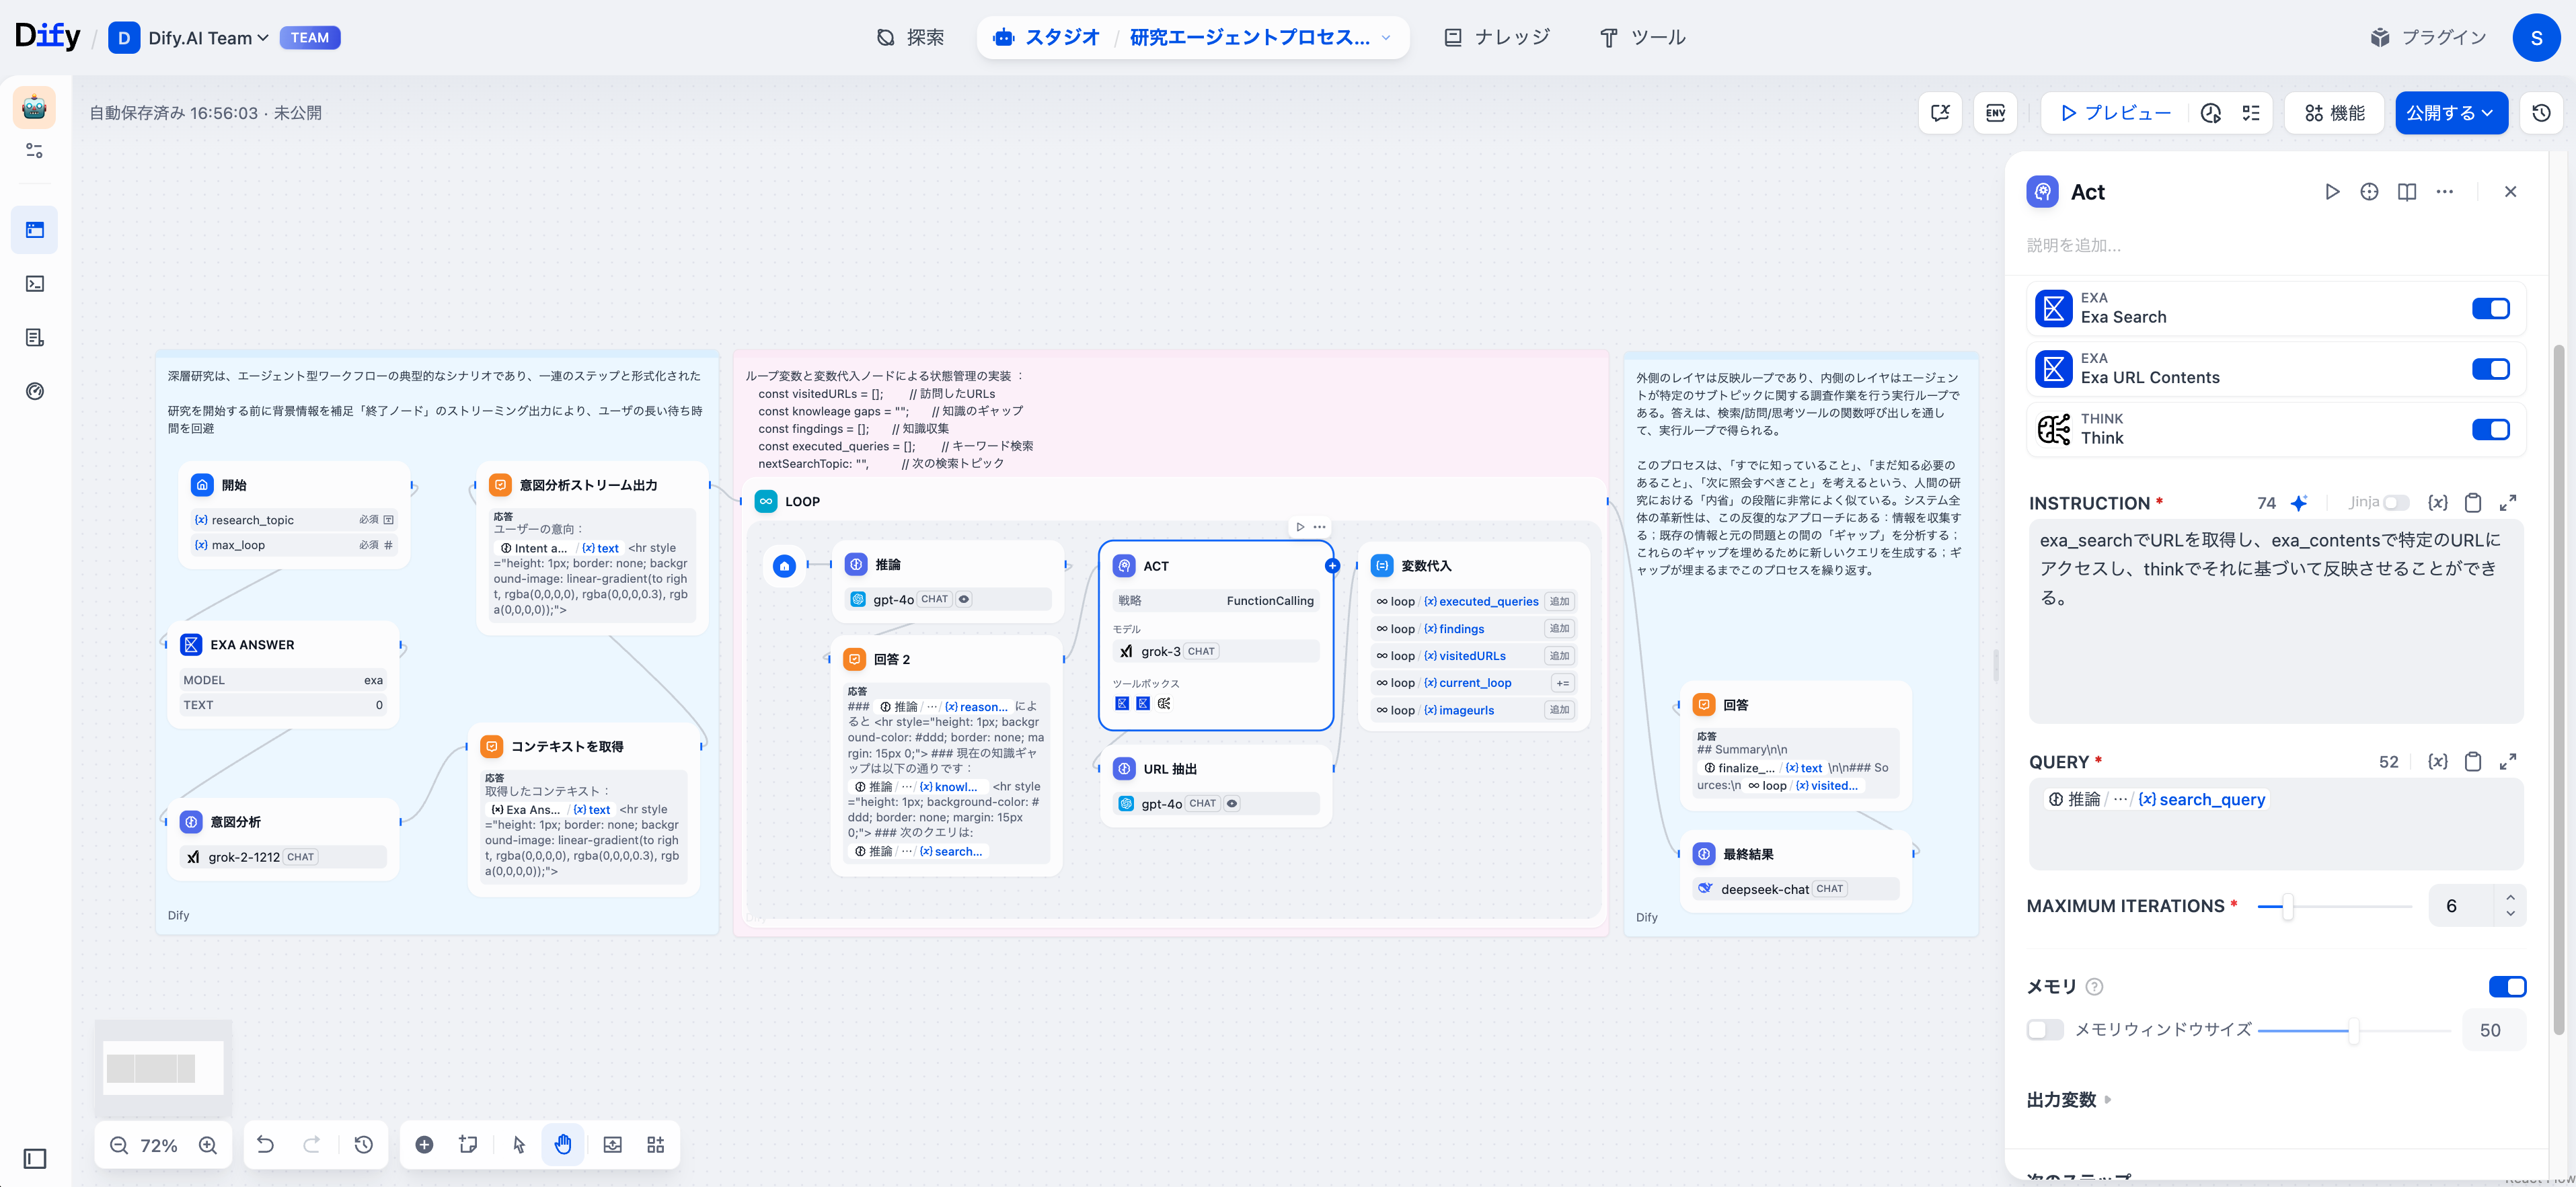The image size is (2576, 1187).
Task: Turn off the Think tool toggle
Action: [x=2490, y=429]
